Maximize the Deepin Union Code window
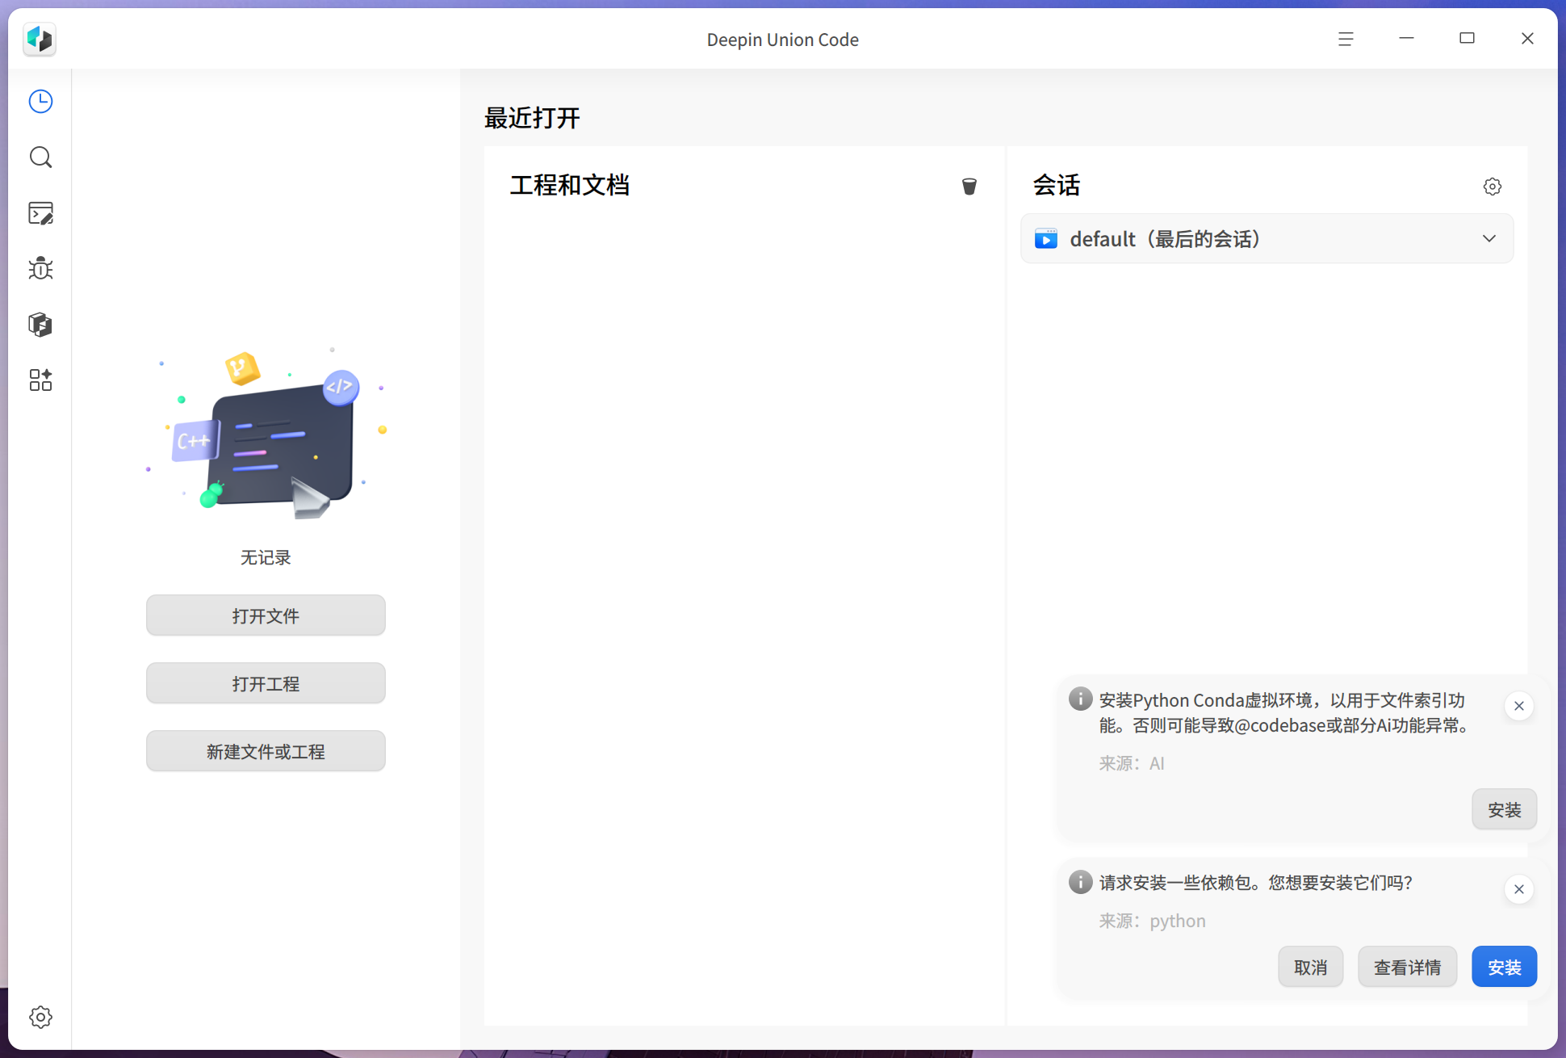The image size is (1566, 1058). 1467,39
